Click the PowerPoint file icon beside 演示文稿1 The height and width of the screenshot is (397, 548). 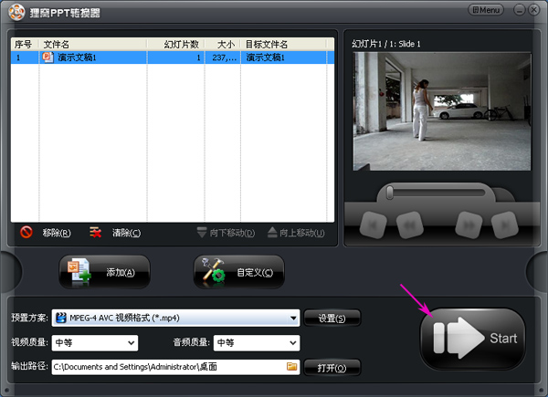[x=47, y=57]
